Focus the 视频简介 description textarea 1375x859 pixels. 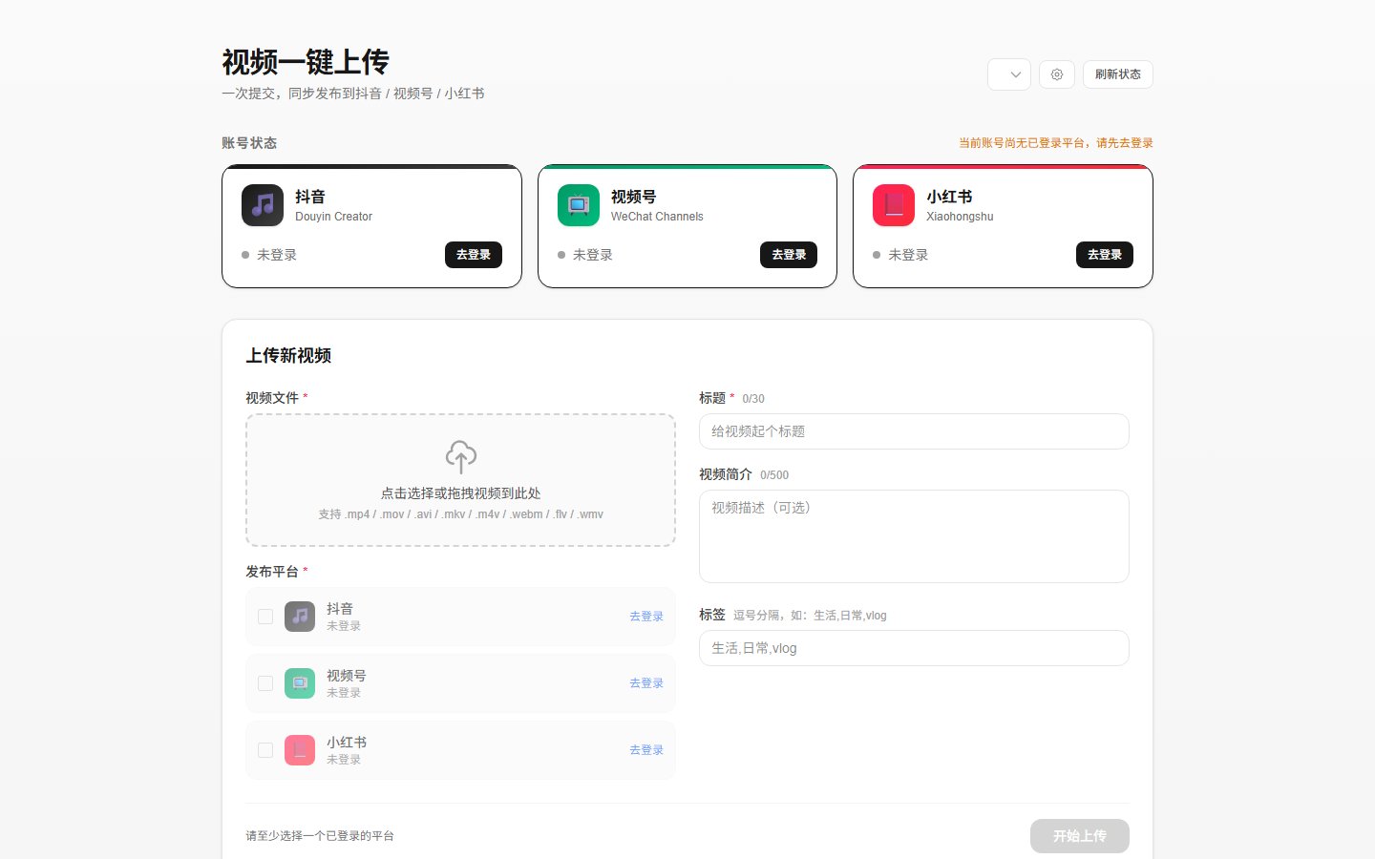914,536
